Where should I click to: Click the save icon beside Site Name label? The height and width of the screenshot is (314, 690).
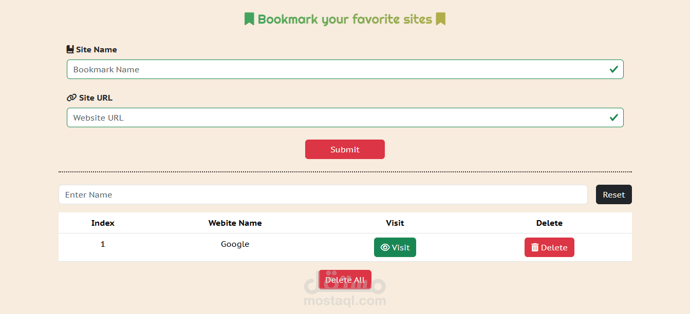tap(70, 49)
